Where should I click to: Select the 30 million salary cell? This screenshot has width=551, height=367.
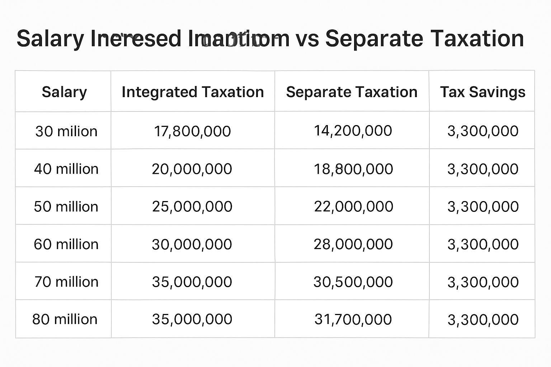point(66,131)
